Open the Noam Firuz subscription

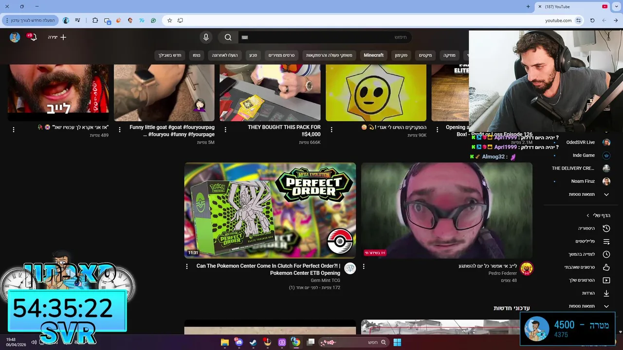(582, 181)
